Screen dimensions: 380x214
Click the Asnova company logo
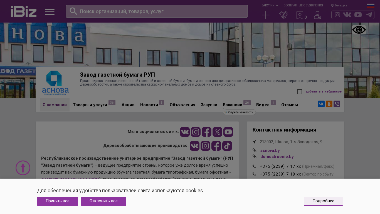(55, 83)
